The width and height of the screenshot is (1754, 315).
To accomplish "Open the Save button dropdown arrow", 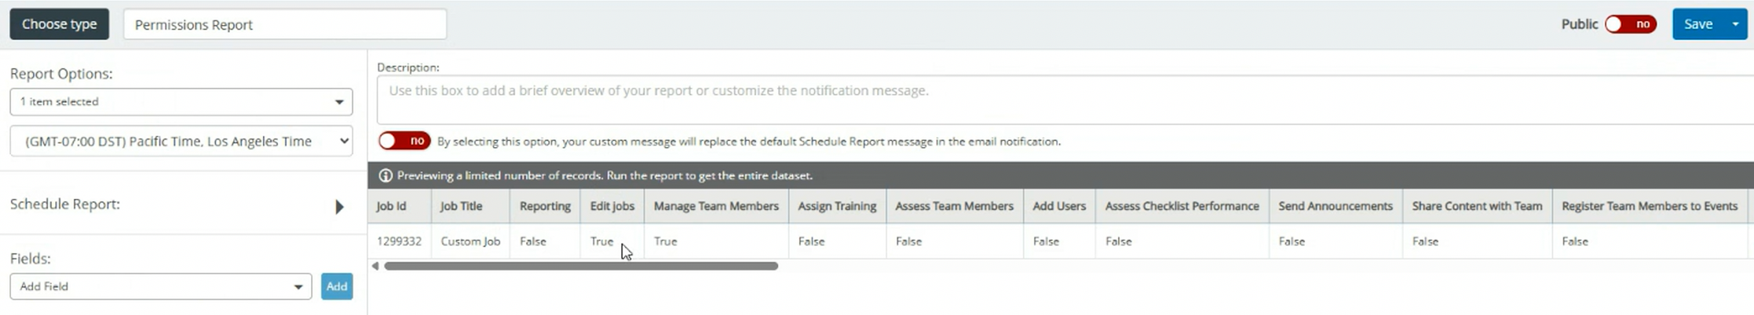I will [x=1735, y=24].
